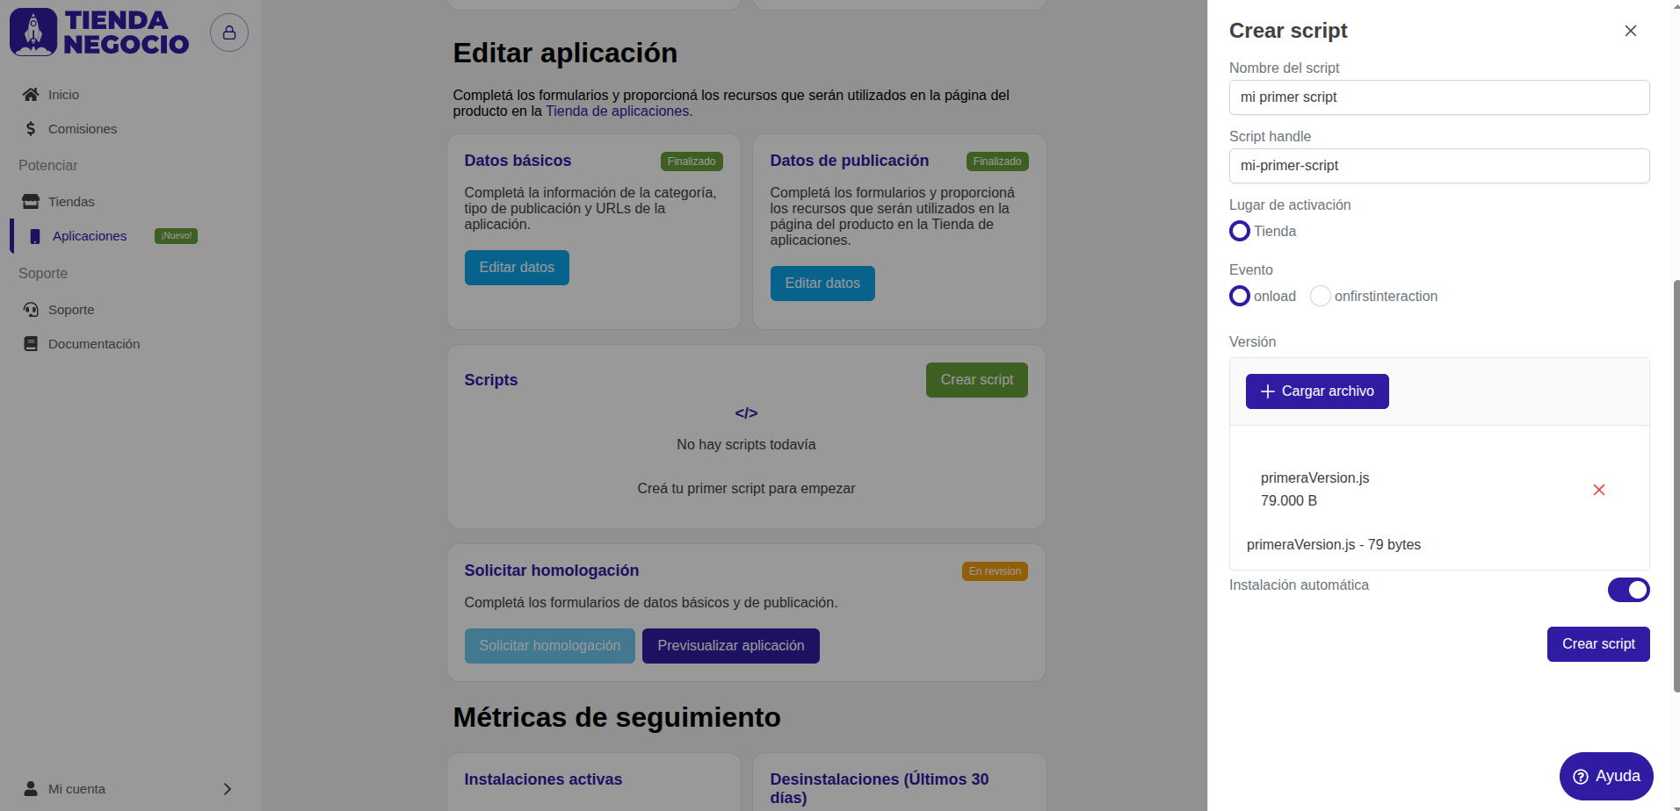Click the Finalizado badge on Datos básicos
Image resolution: width=1680 pixels, height=811 pixels.
click(x=692, y=161)
